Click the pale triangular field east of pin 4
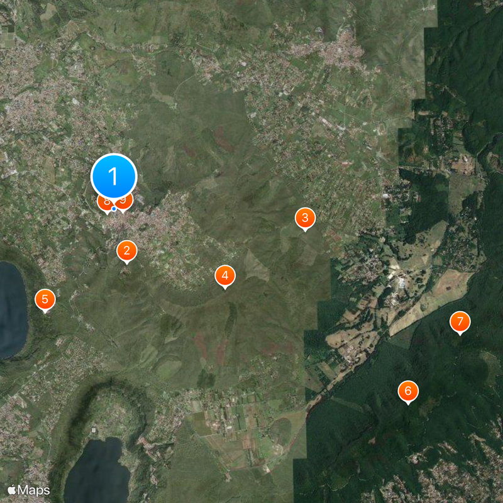The image size is (503, 503). [x=256, y=266]
